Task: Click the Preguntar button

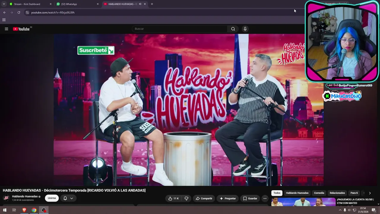Action: point(228,199)
